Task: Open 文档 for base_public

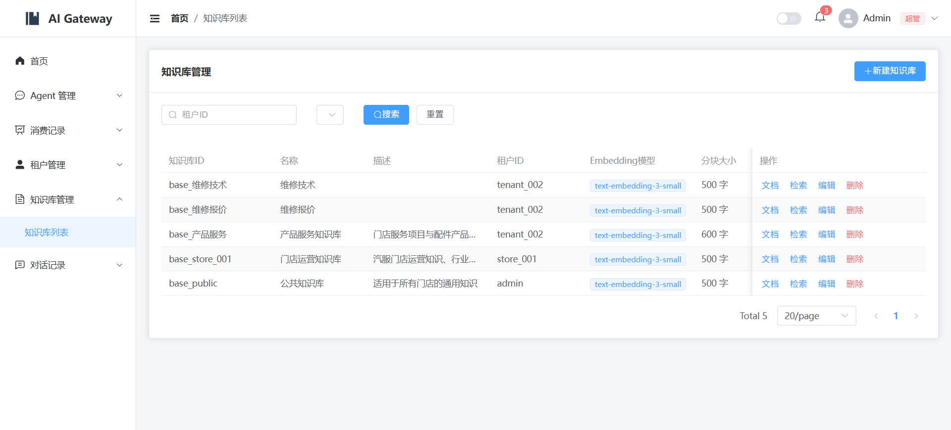Action: click(x=770, y=284)
